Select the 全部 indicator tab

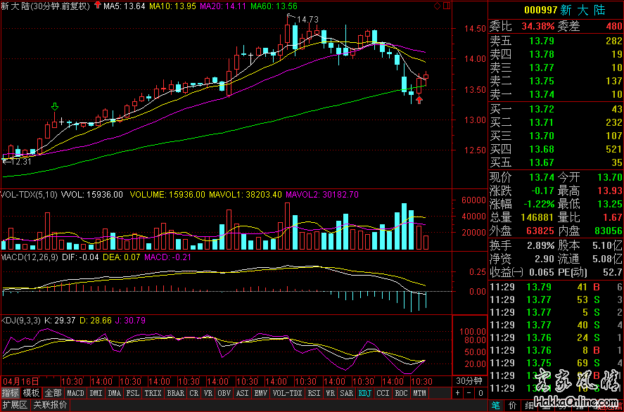[53, 393]
